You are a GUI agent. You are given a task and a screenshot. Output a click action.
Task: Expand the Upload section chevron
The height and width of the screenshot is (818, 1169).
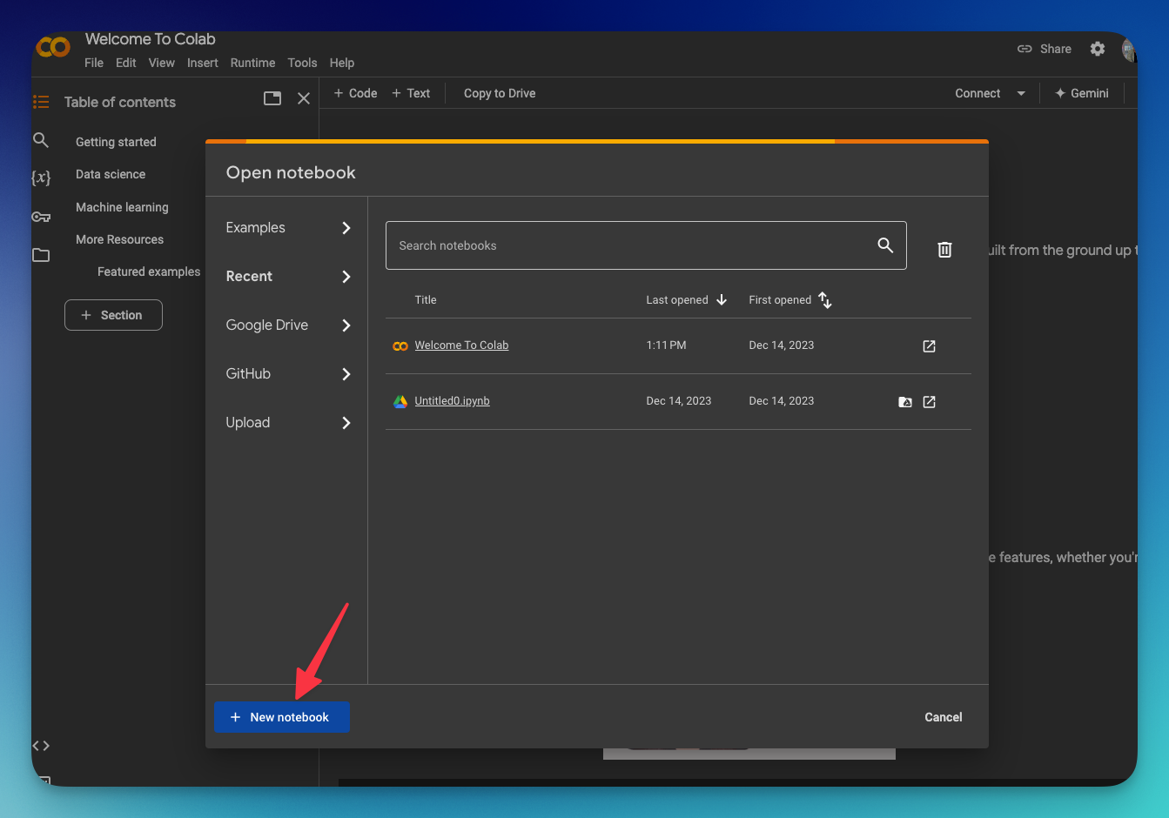[346, 423]
